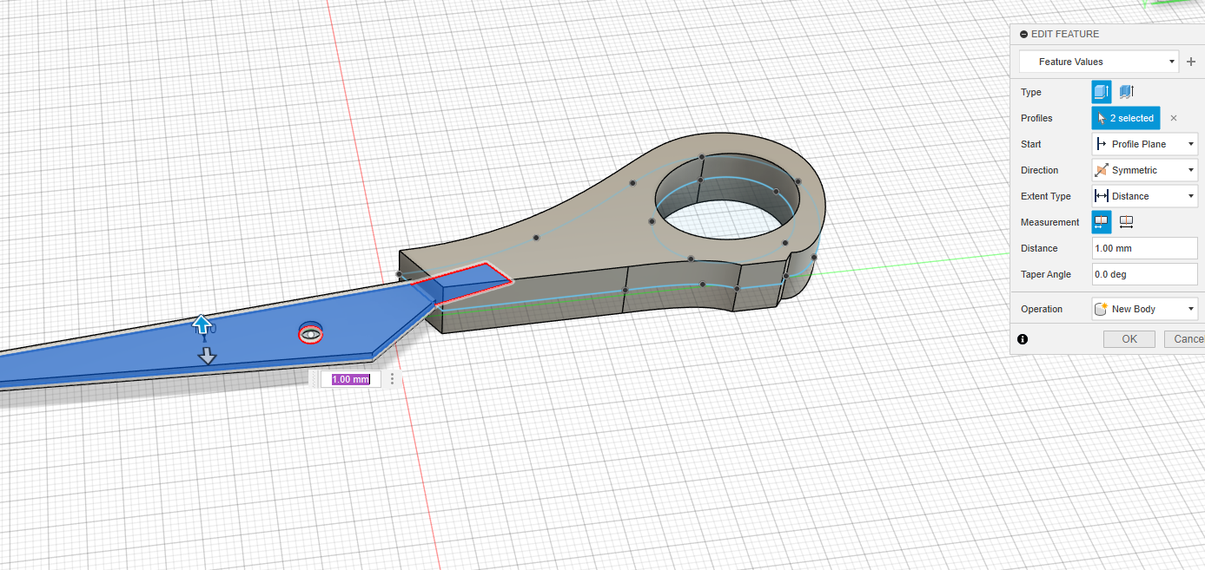Confirm the feature with OK
Viewport: 1205px width, 570px height.
1129,339
